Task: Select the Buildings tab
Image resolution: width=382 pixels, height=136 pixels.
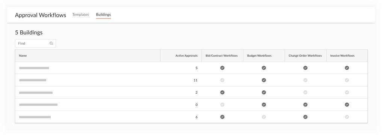Action: (103, 15)
